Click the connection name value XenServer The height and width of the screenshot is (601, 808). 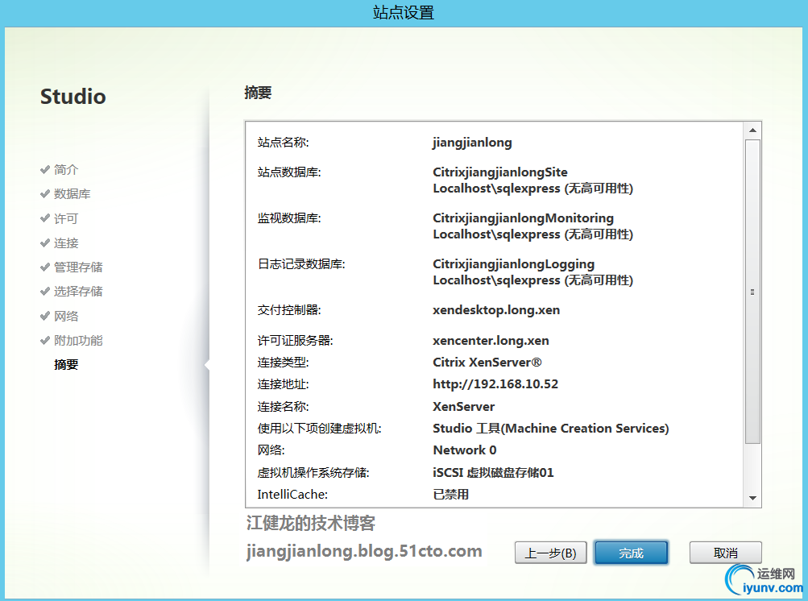[463, 407]
